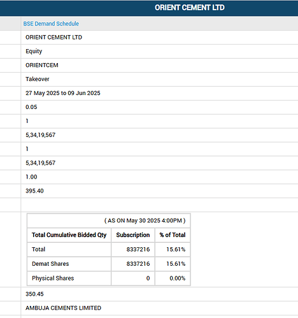Select the AMBUJA CEMENTS LIMITED text

pos(63,308)
